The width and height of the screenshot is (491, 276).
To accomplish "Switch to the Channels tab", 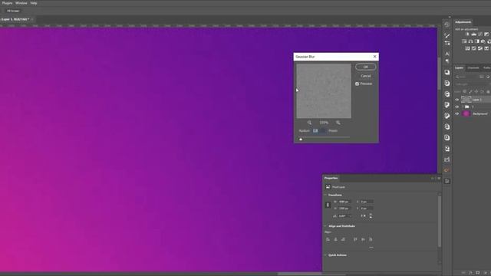I will [473, 68].
